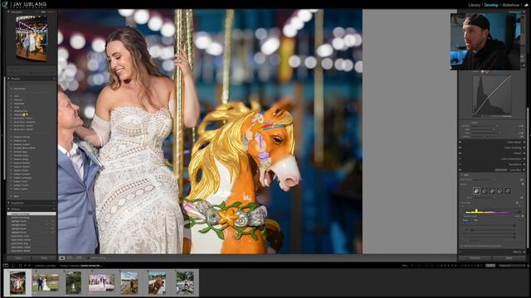The height and width of the screenshot is (298, 531).
Task: Toggle Color Grading panel visibility eye
Action: tap(460, 147)
